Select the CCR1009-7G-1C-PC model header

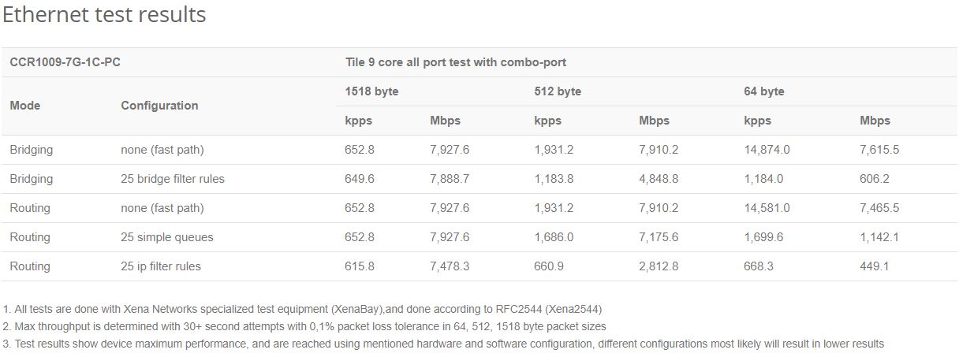pos(65,62)
